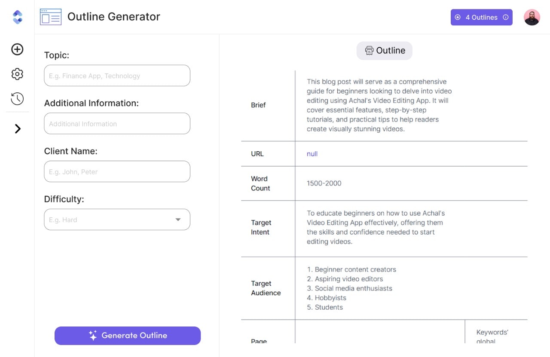Open the plus create-new sidebar icon
Screen dimensions: 550x357
point(17,49)
